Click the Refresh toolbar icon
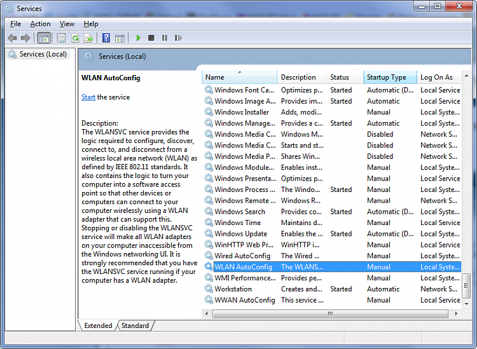 75,38
